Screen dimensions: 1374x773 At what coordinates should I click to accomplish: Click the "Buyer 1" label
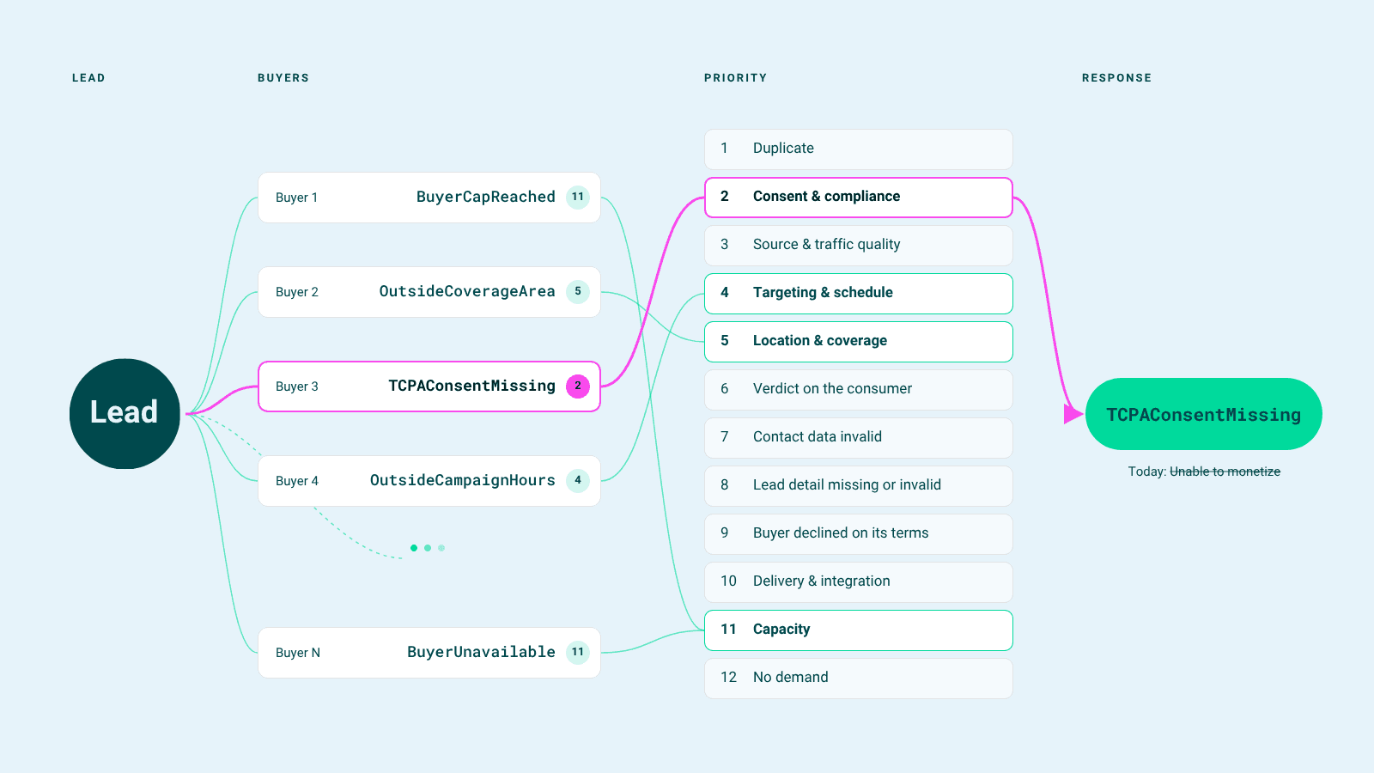[297, 198]
